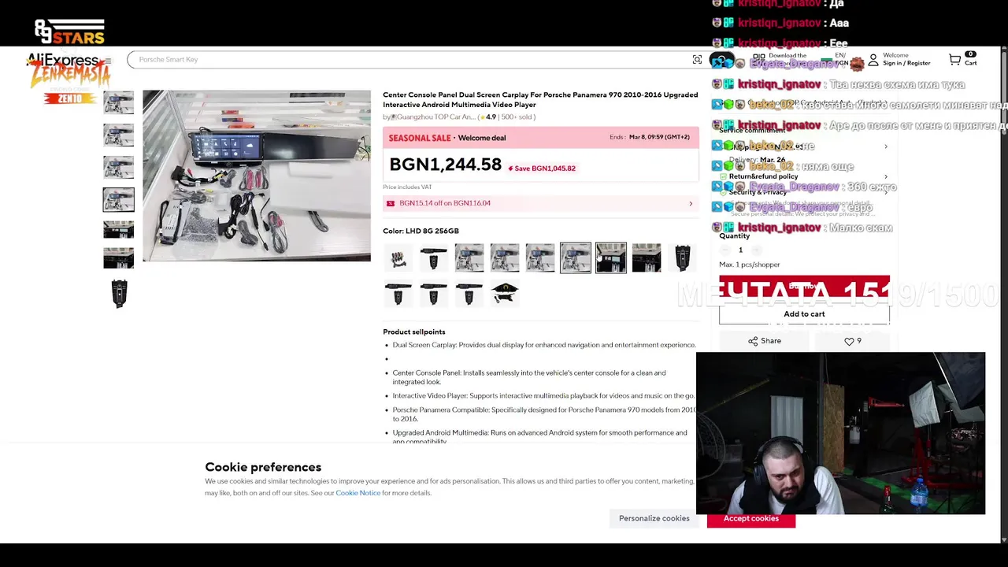Click the product title Center Console Panel
The width and height of the screenshot is (1008, 567).
[540, 99]
